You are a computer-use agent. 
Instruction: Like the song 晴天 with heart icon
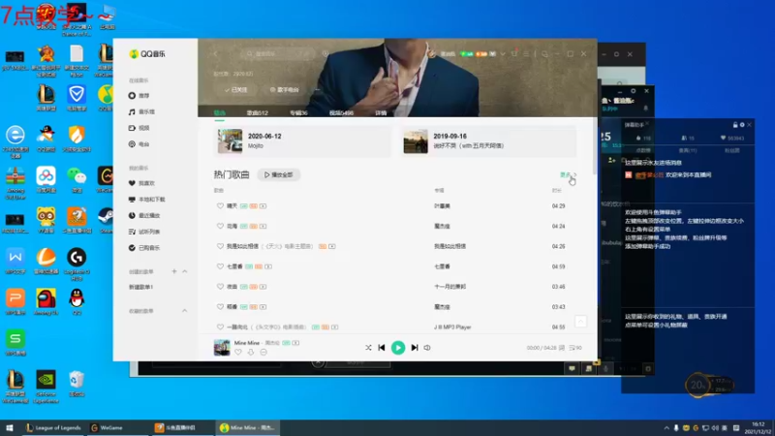tap(220, 205)
